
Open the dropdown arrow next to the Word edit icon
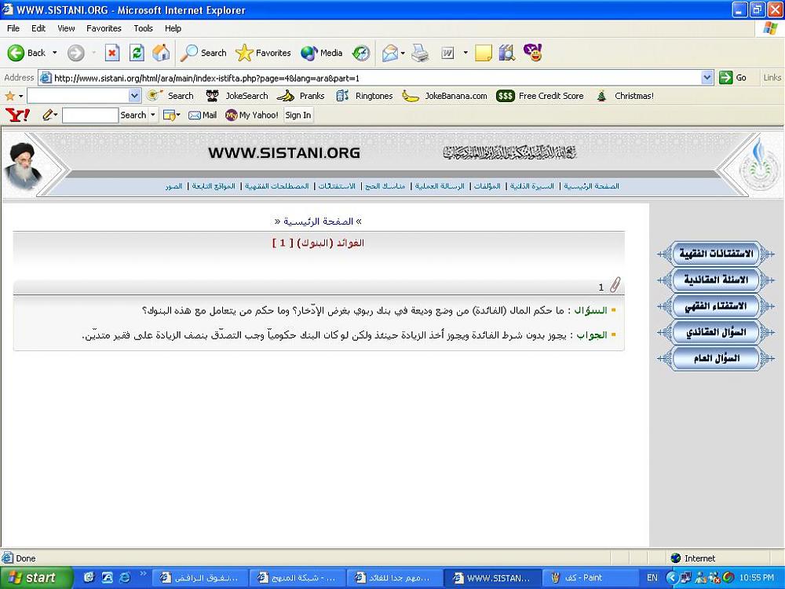pyautogui.click(x=465, y=53)
